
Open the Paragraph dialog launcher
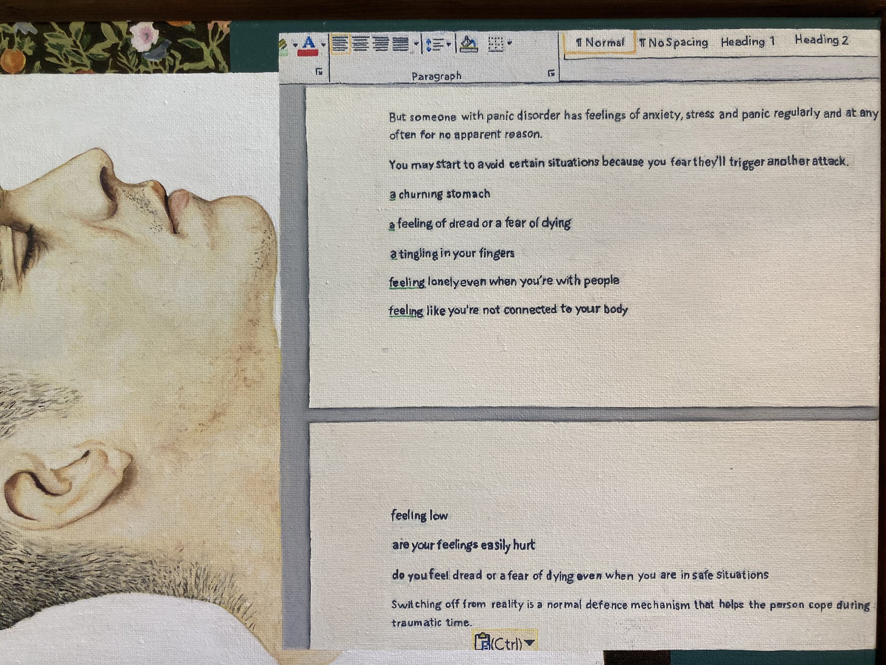pos(551,74)
